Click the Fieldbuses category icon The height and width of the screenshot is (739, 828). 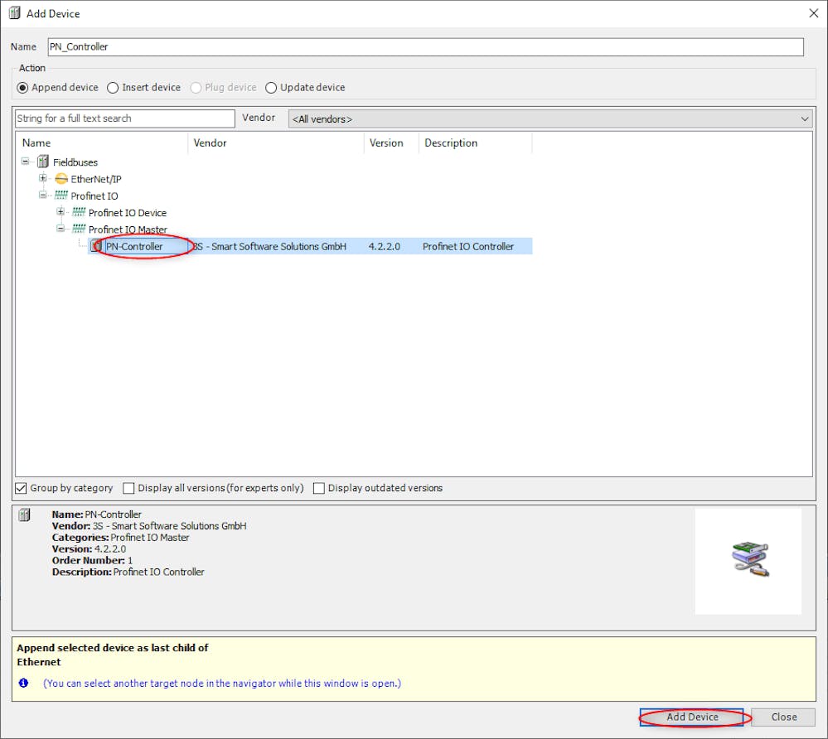click(43, 162)
